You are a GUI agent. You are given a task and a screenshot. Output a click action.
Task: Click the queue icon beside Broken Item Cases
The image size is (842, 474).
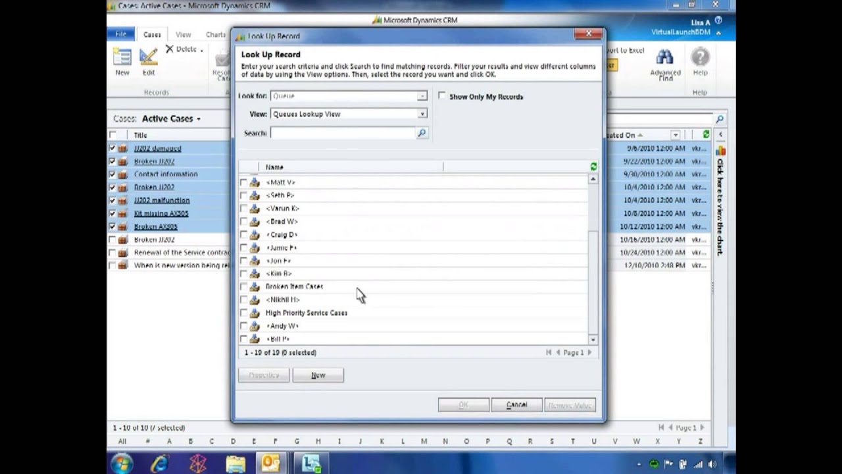click(255, 286)
